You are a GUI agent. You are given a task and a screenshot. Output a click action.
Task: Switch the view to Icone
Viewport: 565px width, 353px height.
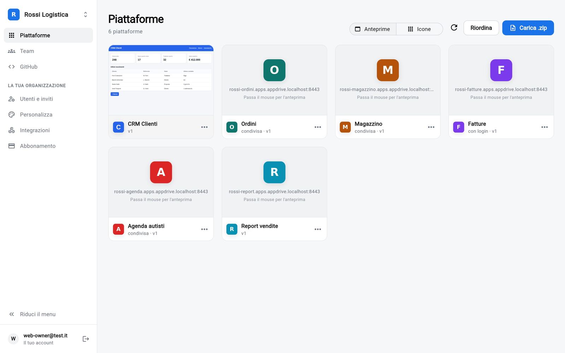[x=419, y=29]
